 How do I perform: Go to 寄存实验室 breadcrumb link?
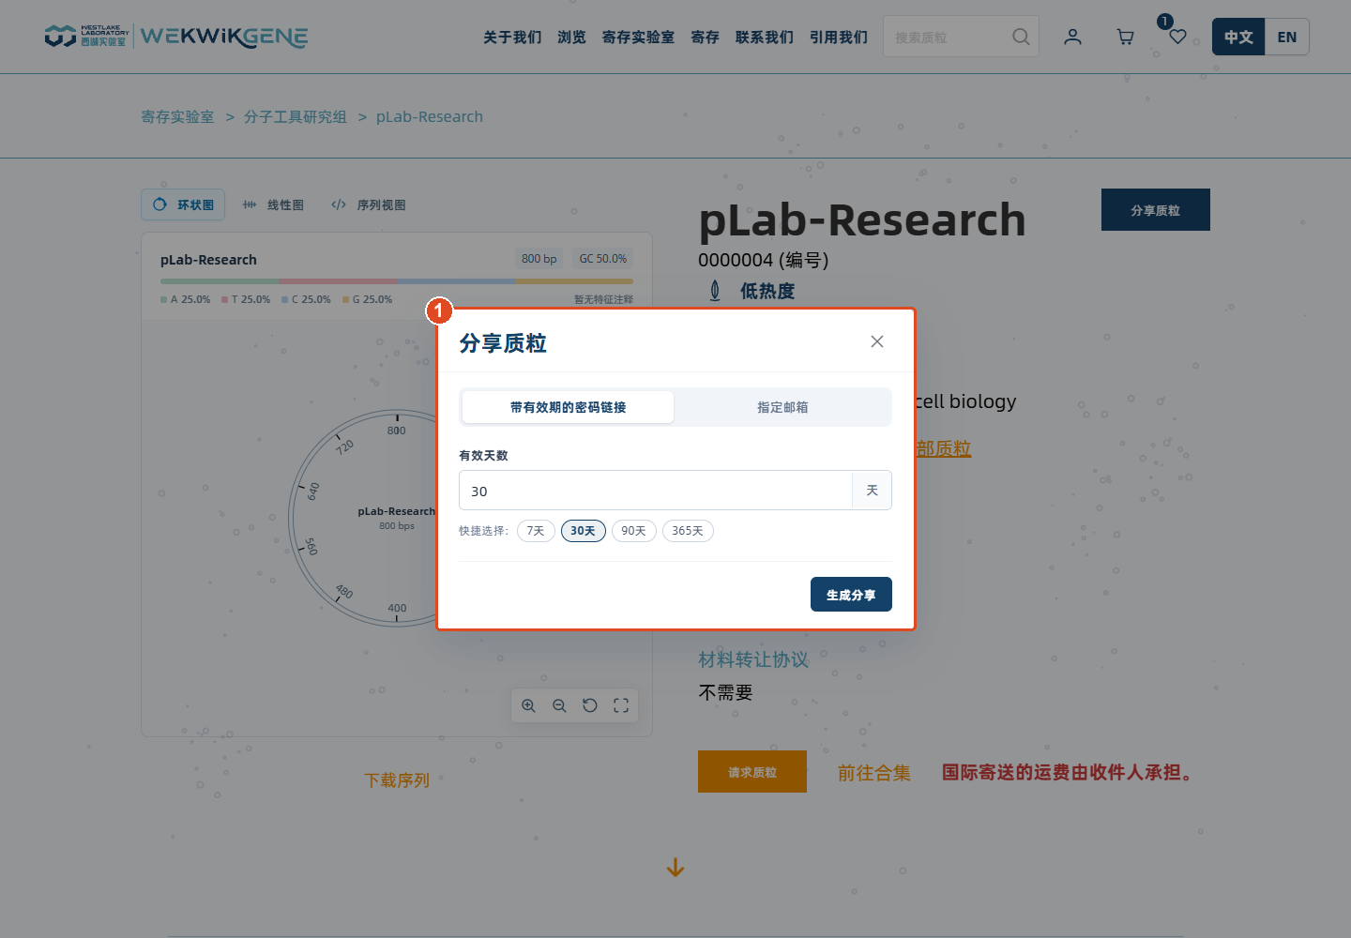click(177, 116)
